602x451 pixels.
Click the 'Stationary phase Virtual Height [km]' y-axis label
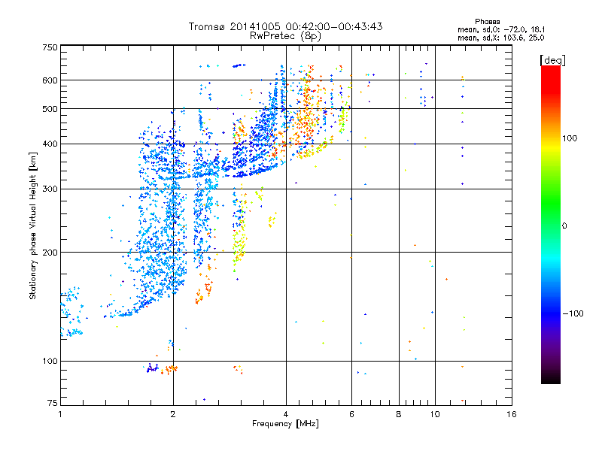point(33,226)
